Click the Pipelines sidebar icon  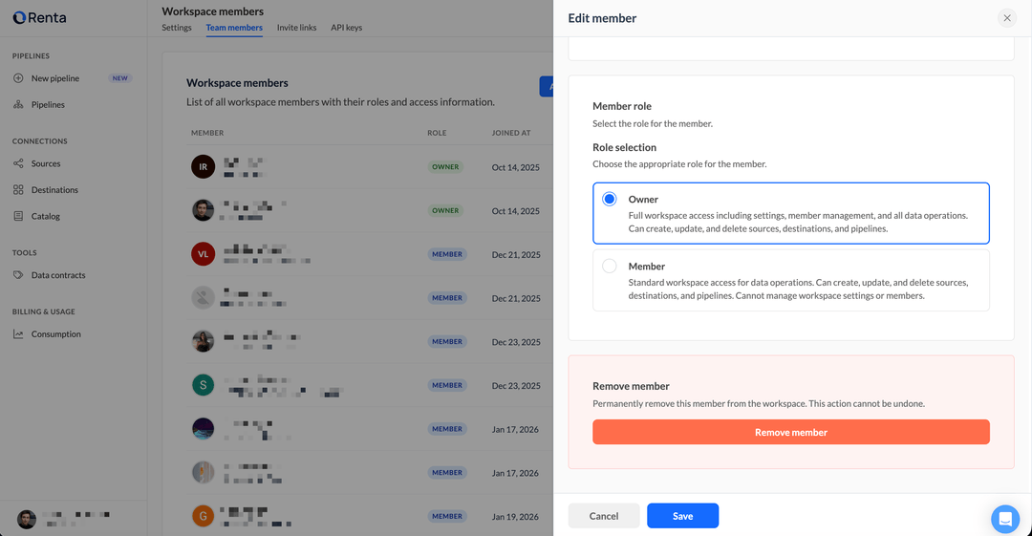(18, 104)
